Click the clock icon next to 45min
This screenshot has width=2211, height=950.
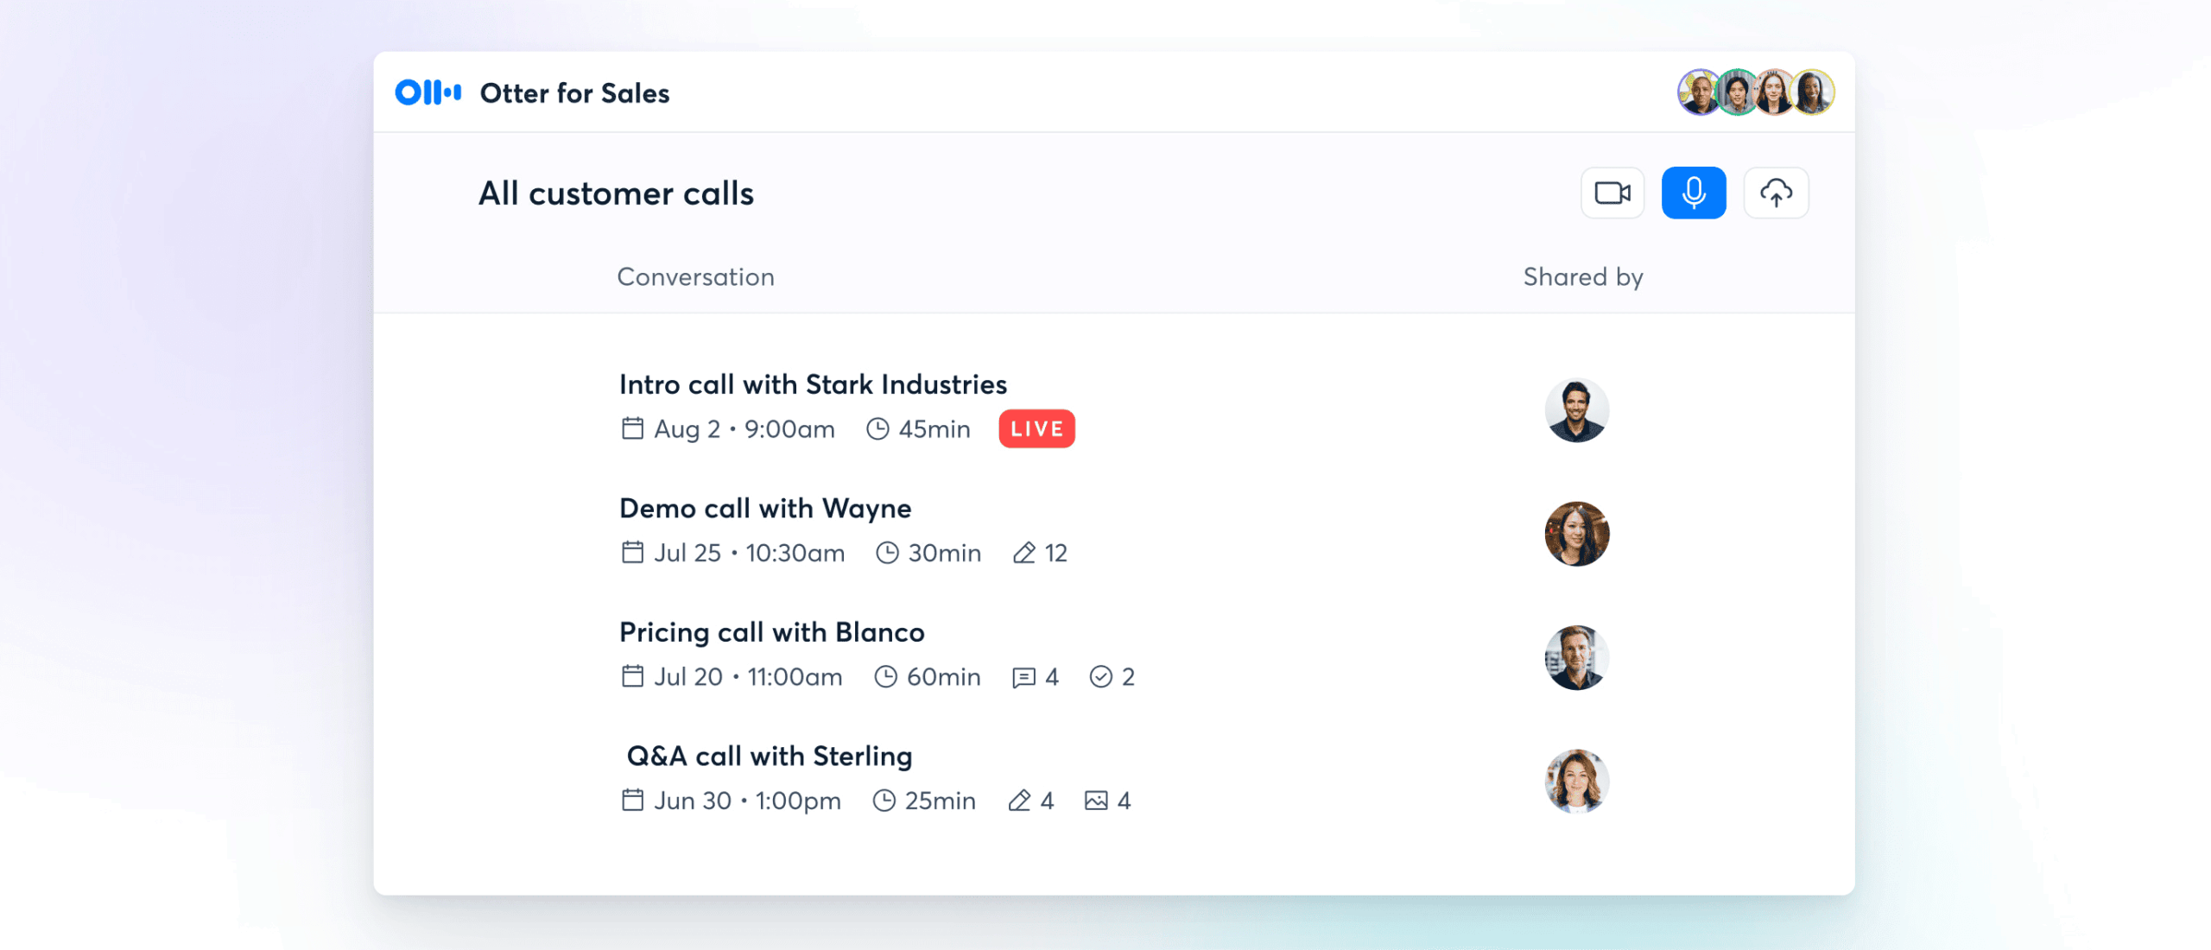pos(877,429)
